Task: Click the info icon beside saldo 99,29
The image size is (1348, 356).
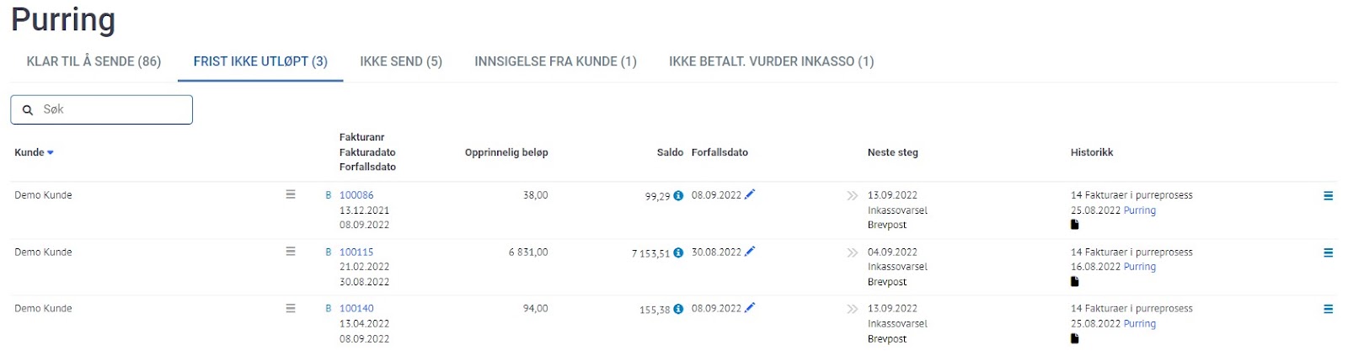Action: (678, 196)
